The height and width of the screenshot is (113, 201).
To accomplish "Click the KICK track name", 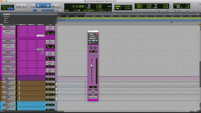I will [x=8, y=82].
